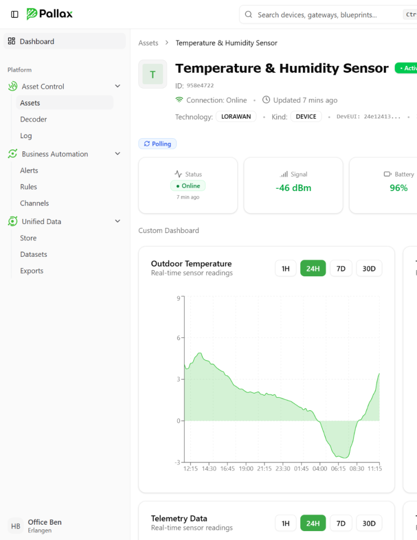Viewport: 417px width, 540px height.
Task: Toggle the sidebar collapse icon
Action: point(15,14)
